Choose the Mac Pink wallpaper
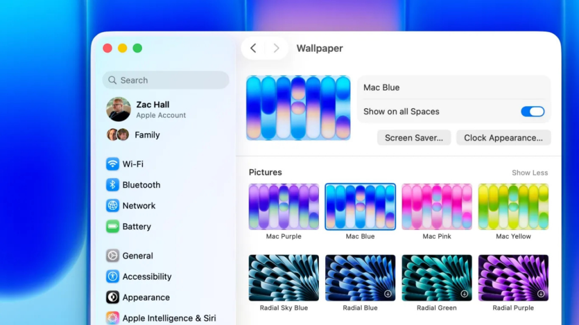 pyautogui.click(x=437, y=207)
